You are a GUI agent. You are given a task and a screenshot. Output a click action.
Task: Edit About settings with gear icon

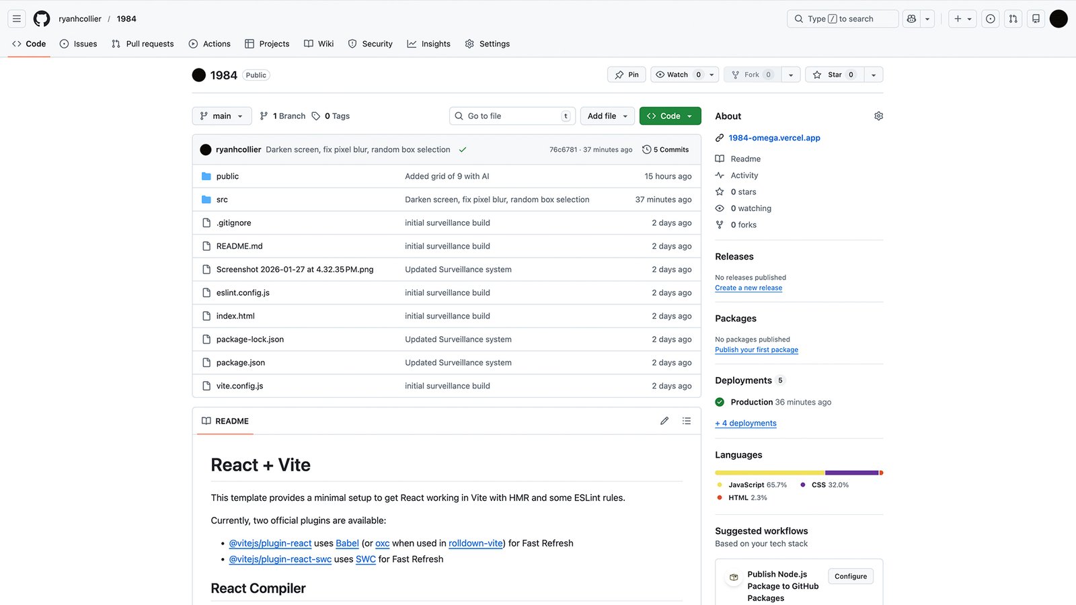tap(878, 116)
